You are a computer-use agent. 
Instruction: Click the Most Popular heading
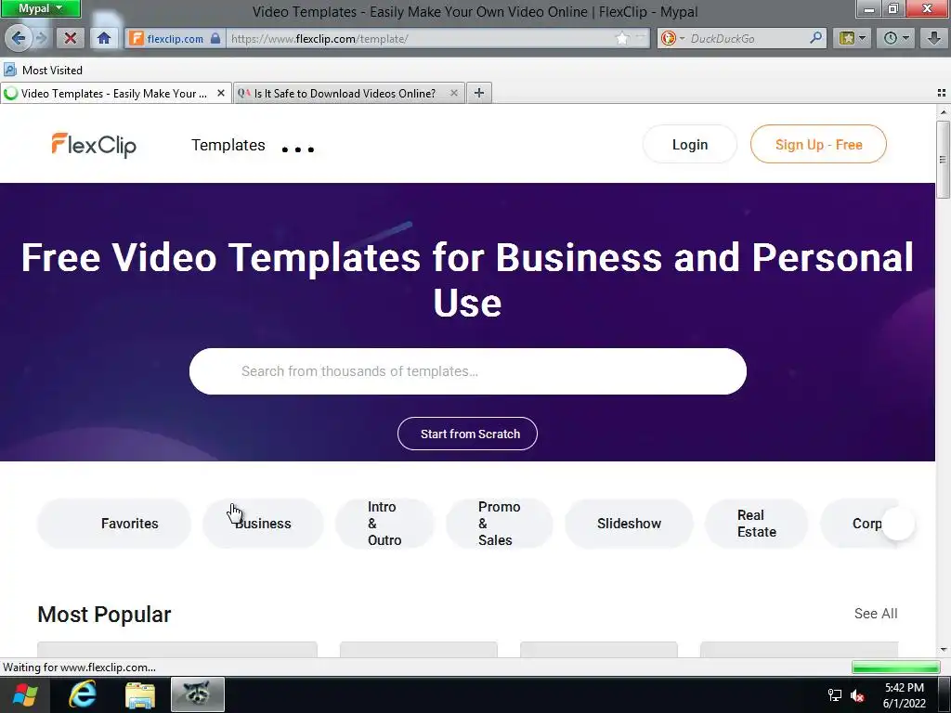104,615
